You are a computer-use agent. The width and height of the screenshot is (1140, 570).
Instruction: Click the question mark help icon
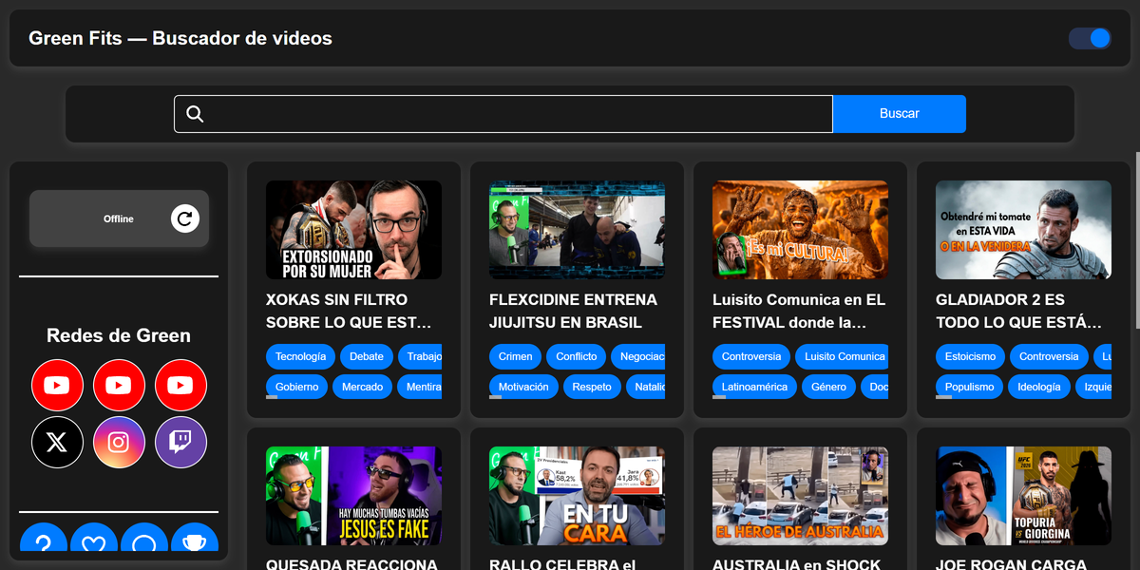click(43, 538)
